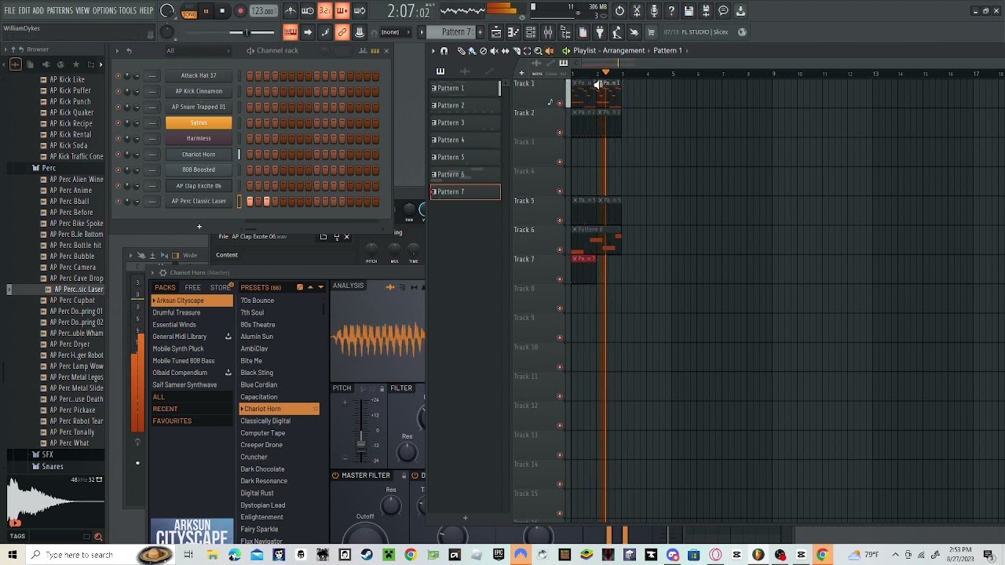The width and height of the screenshot is (1005, 565).
Task: Select the playlist pencil draw tool
Action: click(461, 50)
